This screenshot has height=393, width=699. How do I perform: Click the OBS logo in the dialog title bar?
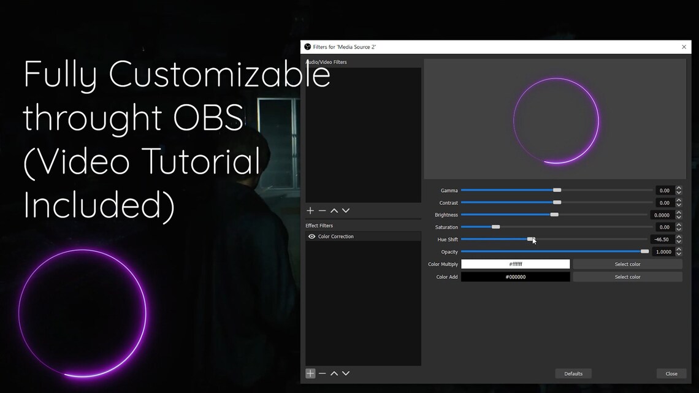(307, 47)
